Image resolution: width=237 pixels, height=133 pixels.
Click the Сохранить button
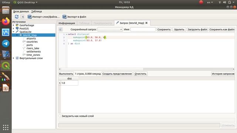164,30
